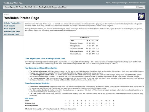Click the Jared Jones' Strong Outing bullet title
This screenshot has width=149, height=112.
[x=39, y=87]
